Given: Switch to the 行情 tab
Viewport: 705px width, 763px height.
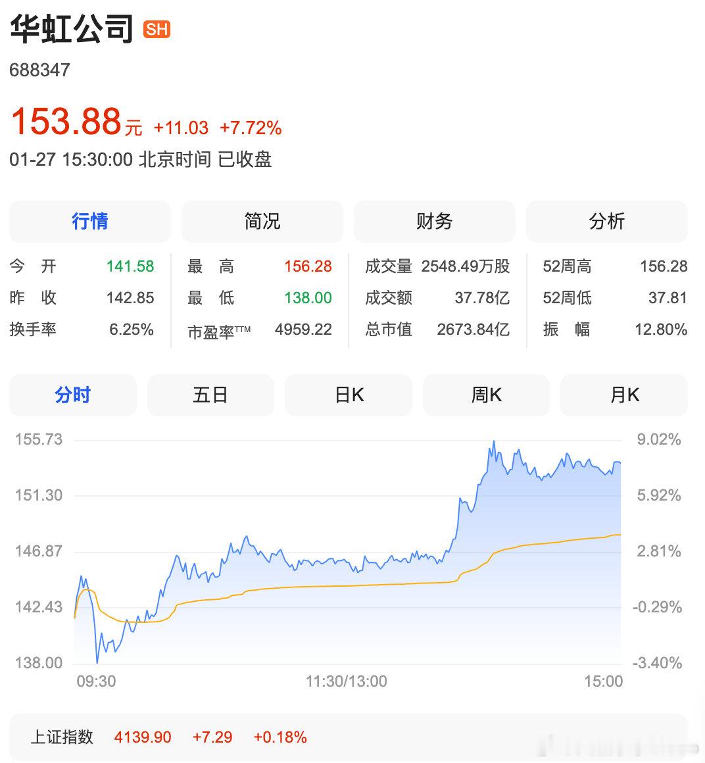Looking at the screenshot, I should pos(89,222).
